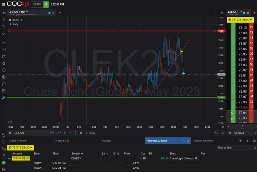Click the chart info icon beside CLEK23 field
Image resolution: width=257 pixels, height=172 pixels.
pos(10,133)
